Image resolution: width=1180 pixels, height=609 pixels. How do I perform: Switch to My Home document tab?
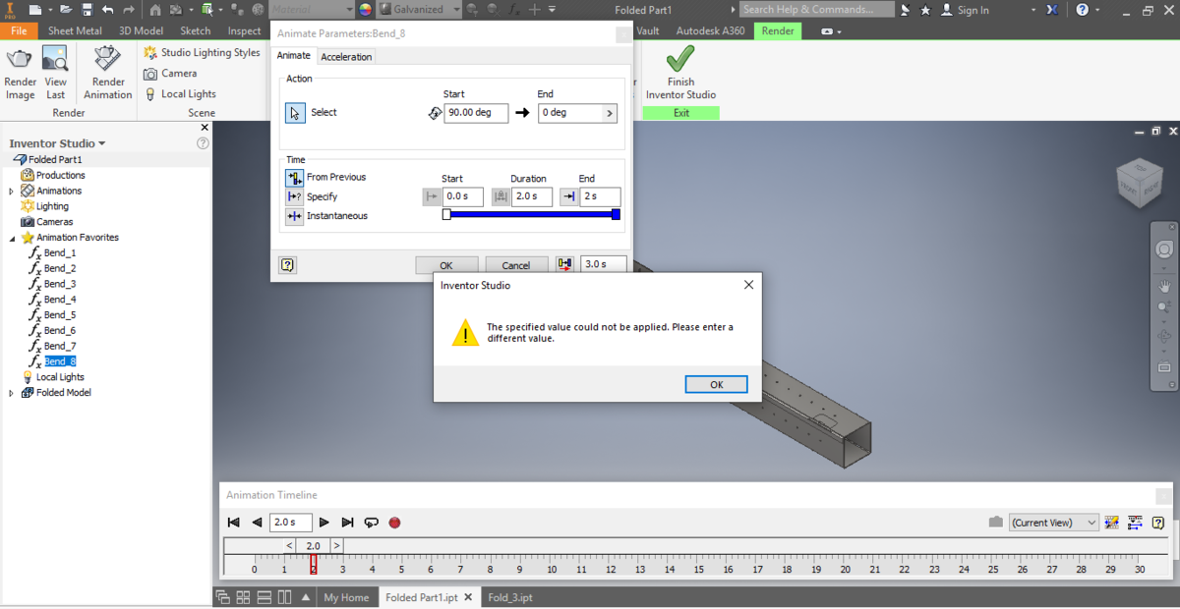point(346,597)
